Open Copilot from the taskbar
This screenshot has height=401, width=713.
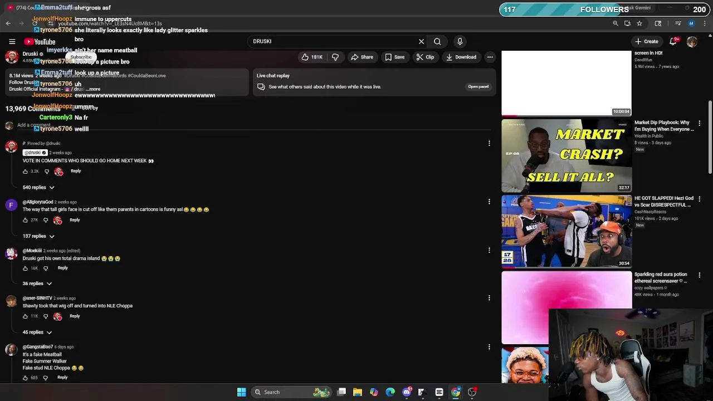(x=374, y=392)
